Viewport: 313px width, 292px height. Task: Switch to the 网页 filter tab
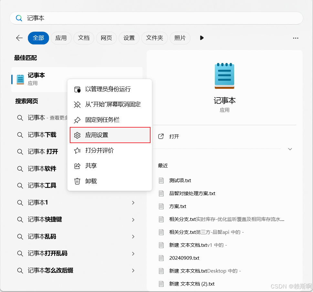pos(106,38)
